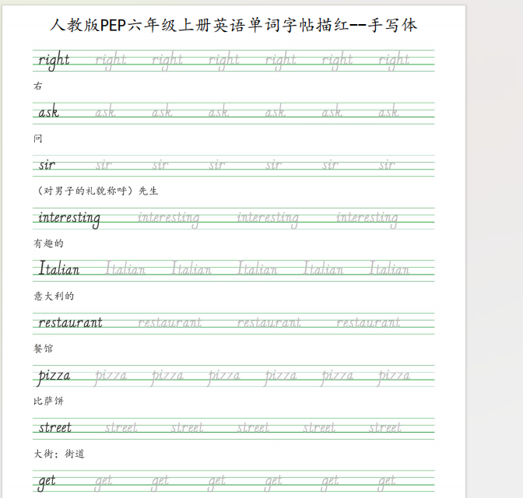Select the bold black model word "interesting"
The width and height of the screenshot is (523, 498).
pyautogui.click(x=69, y=218)
